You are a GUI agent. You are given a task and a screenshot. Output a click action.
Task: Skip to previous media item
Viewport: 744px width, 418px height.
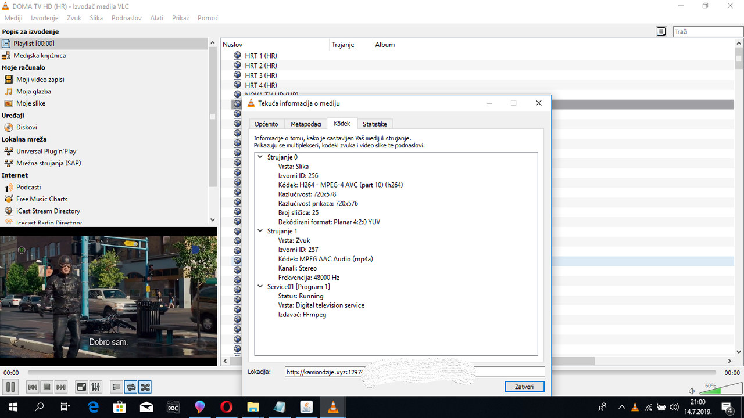coord(33,387)
